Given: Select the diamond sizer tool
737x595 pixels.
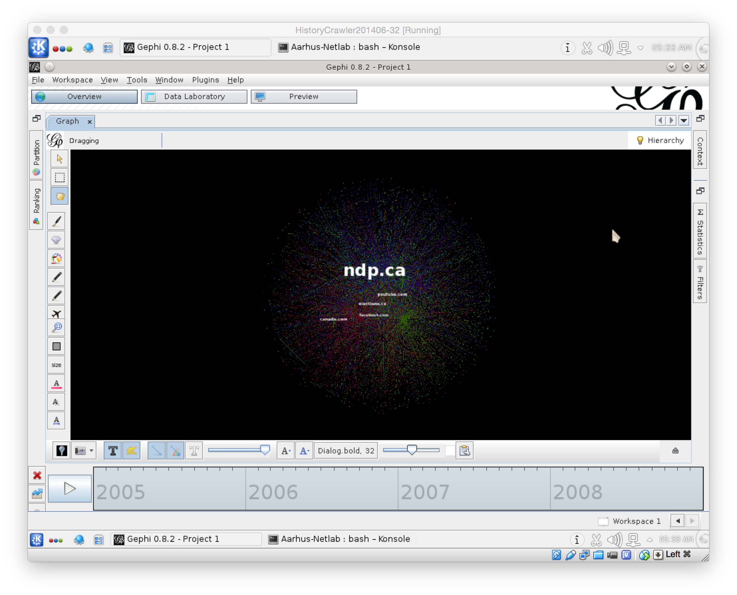Looking at the screenshot, I should click(57, 240).
